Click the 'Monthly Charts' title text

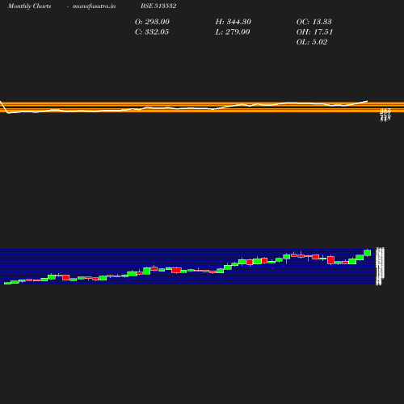click(x=30, y=6)
